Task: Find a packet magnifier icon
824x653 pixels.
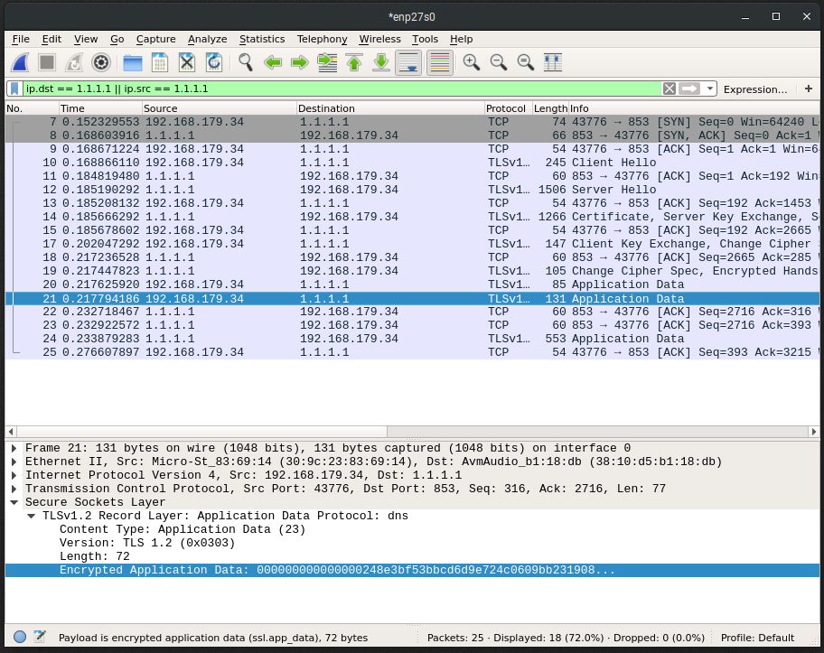Action: (x=246, y=62)
